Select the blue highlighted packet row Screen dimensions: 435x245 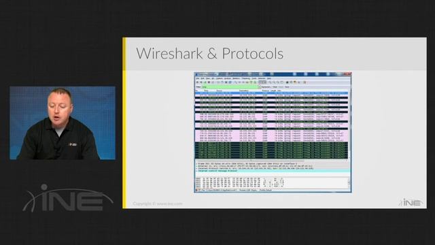(x=271, y=93)
